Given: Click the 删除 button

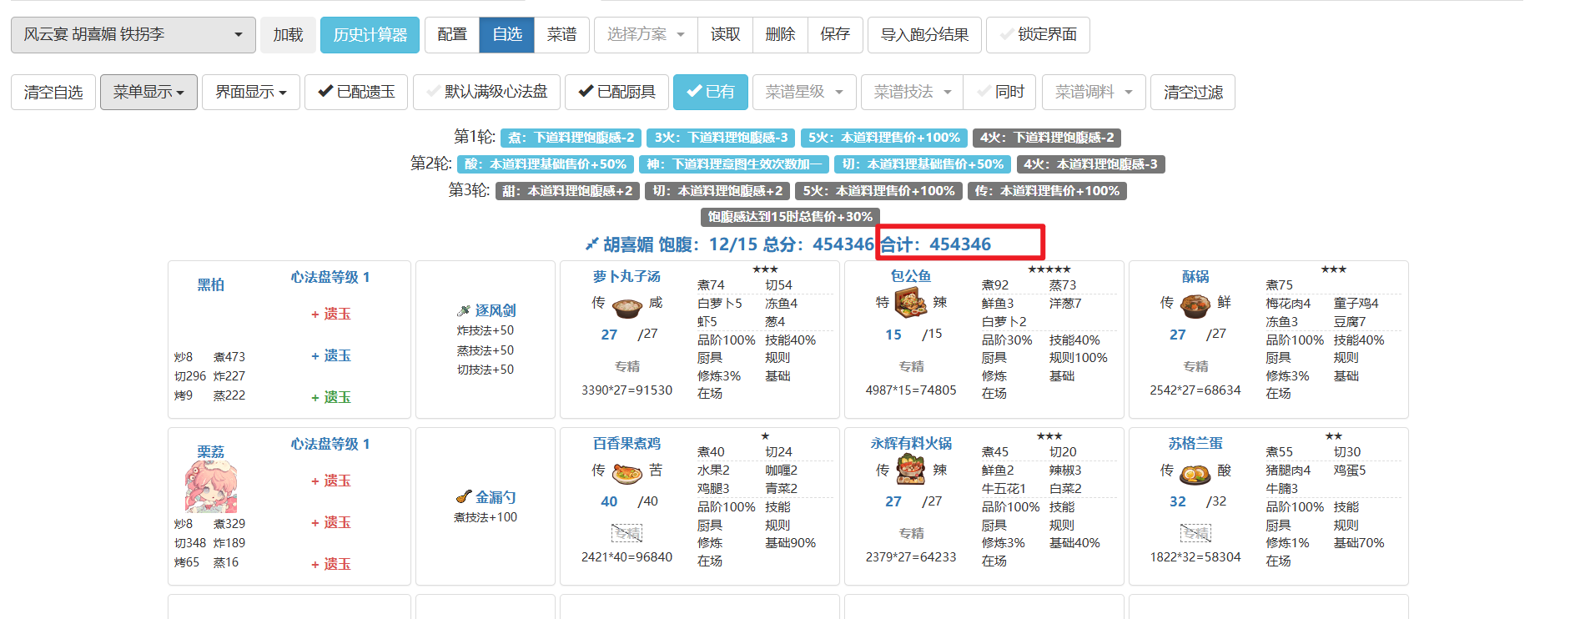Looking at the screenshot, I should click(x=780, y=35).
